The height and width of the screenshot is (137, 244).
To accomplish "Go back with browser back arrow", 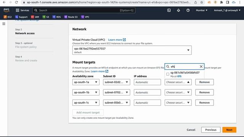I will (x=4, y=2).
